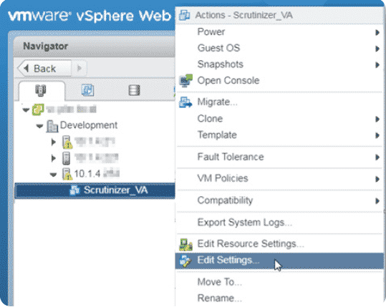Expand the first host with warning icon

(53, 142)
